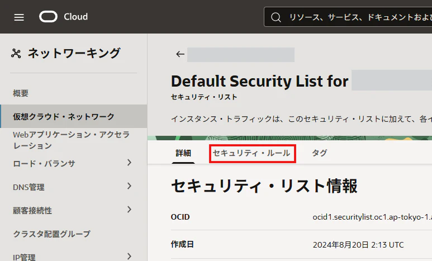Open 概要 in the sidebar

[x=21, y=93]
